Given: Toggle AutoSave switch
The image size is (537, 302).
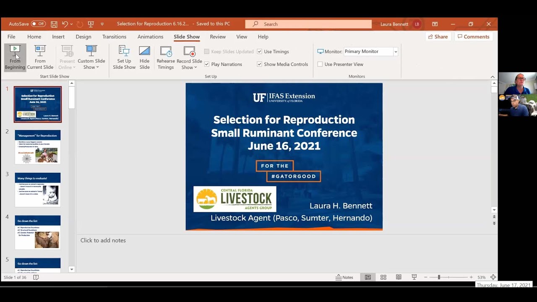Looking at the screenshot, I should (38, 24).
